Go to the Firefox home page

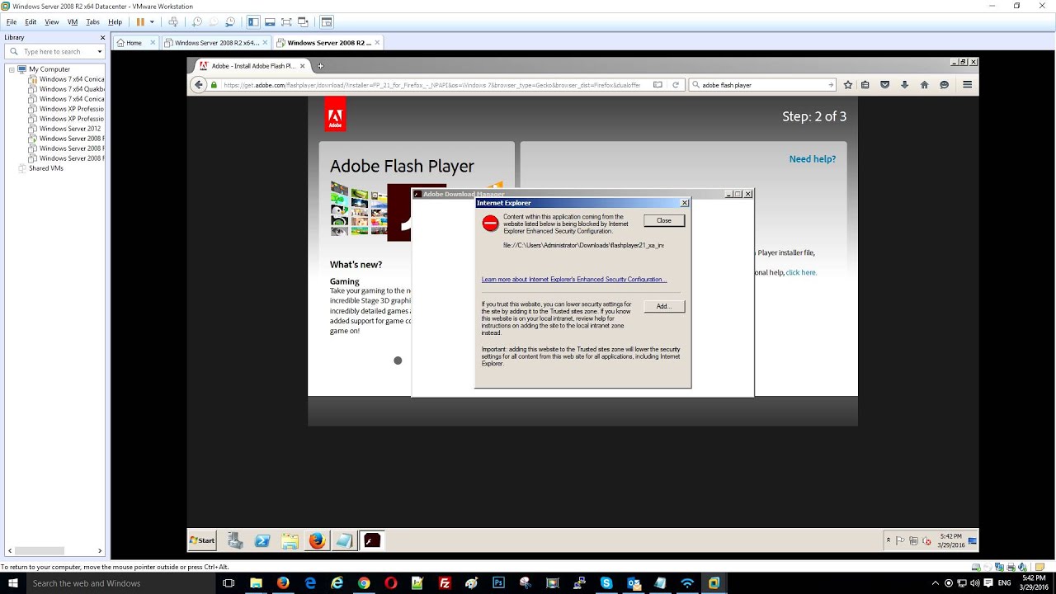tap(924, 85)
